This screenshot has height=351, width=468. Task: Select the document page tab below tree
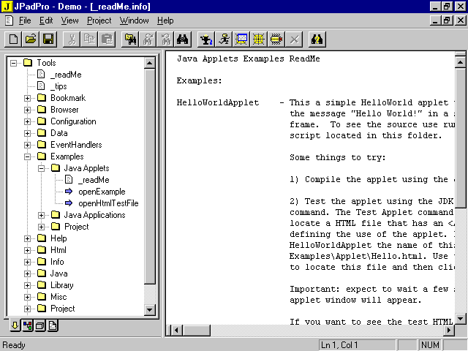pos(53,326)
